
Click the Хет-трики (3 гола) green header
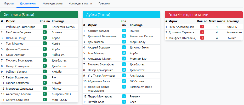click(39, 15)
